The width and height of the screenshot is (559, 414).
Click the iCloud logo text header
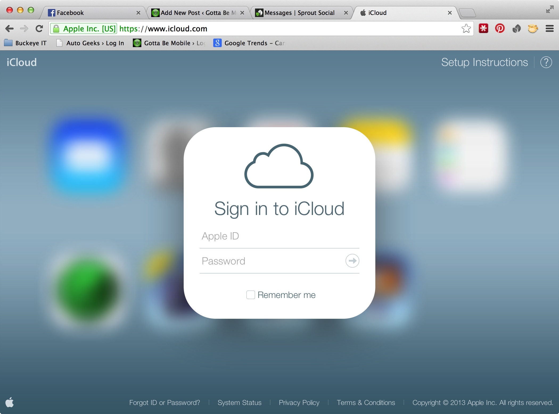[x=22, y=63]
